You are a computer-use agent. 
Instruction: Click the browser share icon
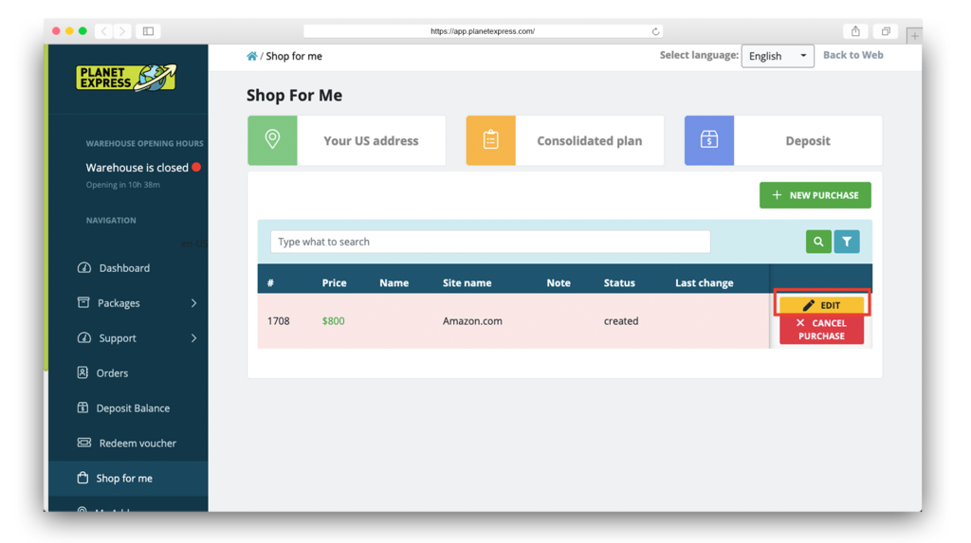855,31
